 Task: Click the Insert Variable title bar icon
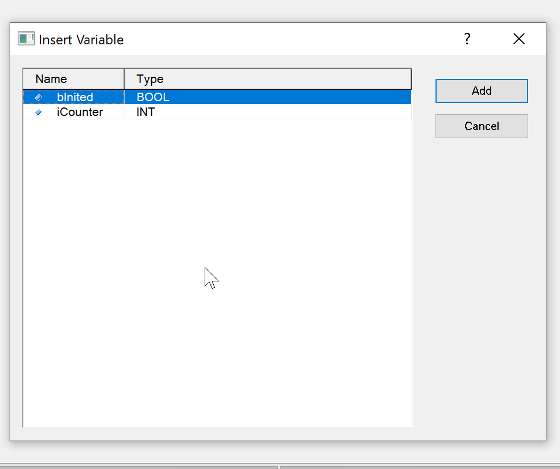26,39
